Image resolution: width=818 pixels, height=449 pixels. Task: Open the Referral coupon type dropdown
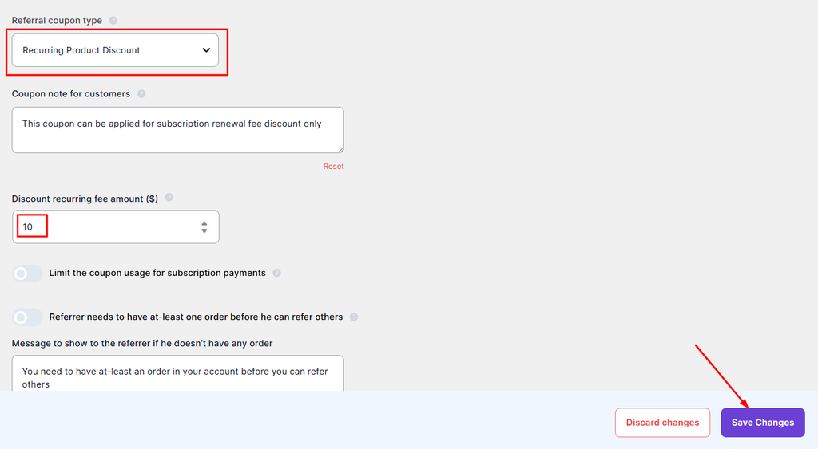click(115, 50)
